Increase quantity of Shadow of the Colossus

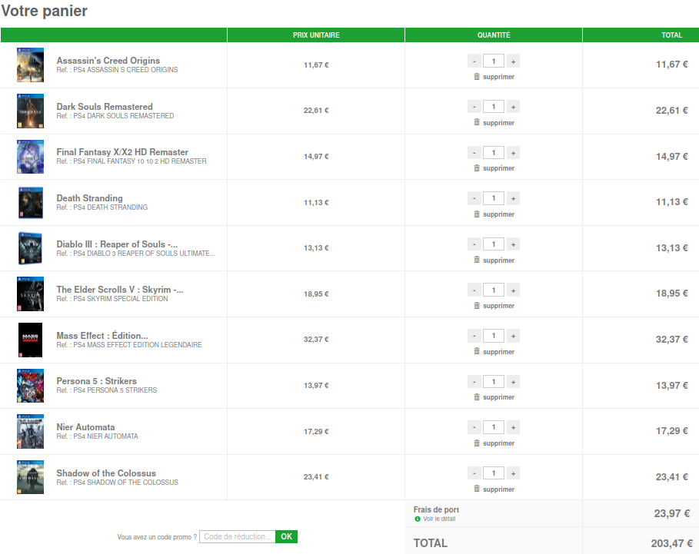(x=513, y=473)
